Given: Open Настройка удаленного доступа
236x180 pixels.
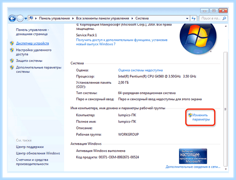Looking at the screenshot, I should (x=34, y=52).
